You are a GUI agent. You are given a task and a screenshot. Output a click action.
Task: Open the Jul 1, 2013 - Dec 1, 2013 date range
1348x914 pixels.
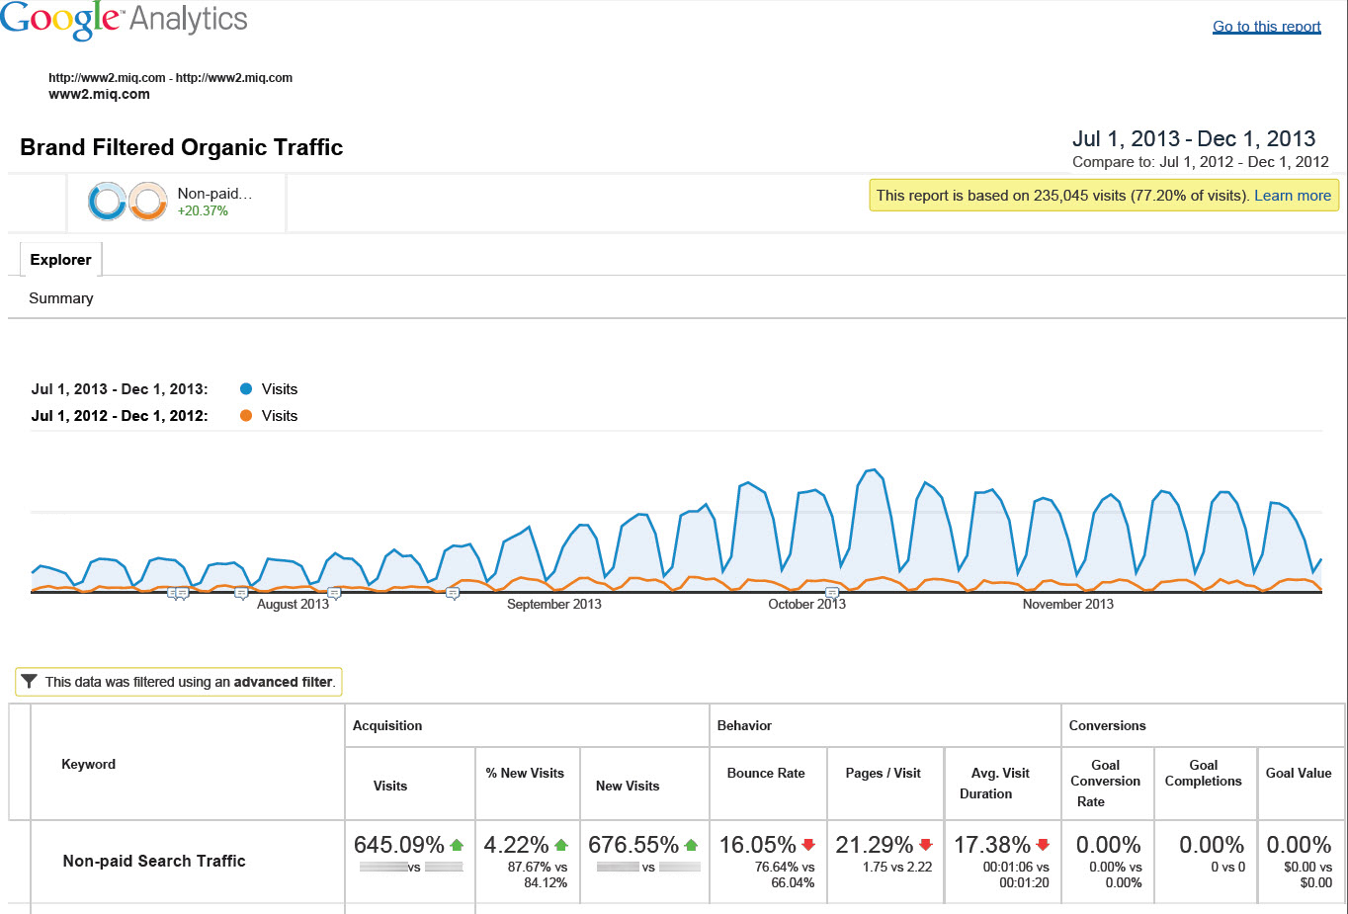click(x=1193, y=139)
